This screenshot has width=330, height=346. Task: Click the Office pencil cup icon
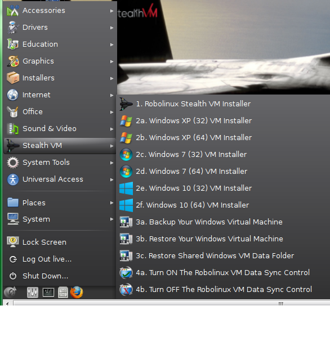coord(12,111)
